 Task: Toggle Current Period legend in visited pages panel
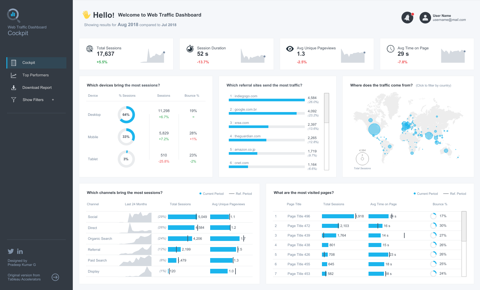pos(428,193)
